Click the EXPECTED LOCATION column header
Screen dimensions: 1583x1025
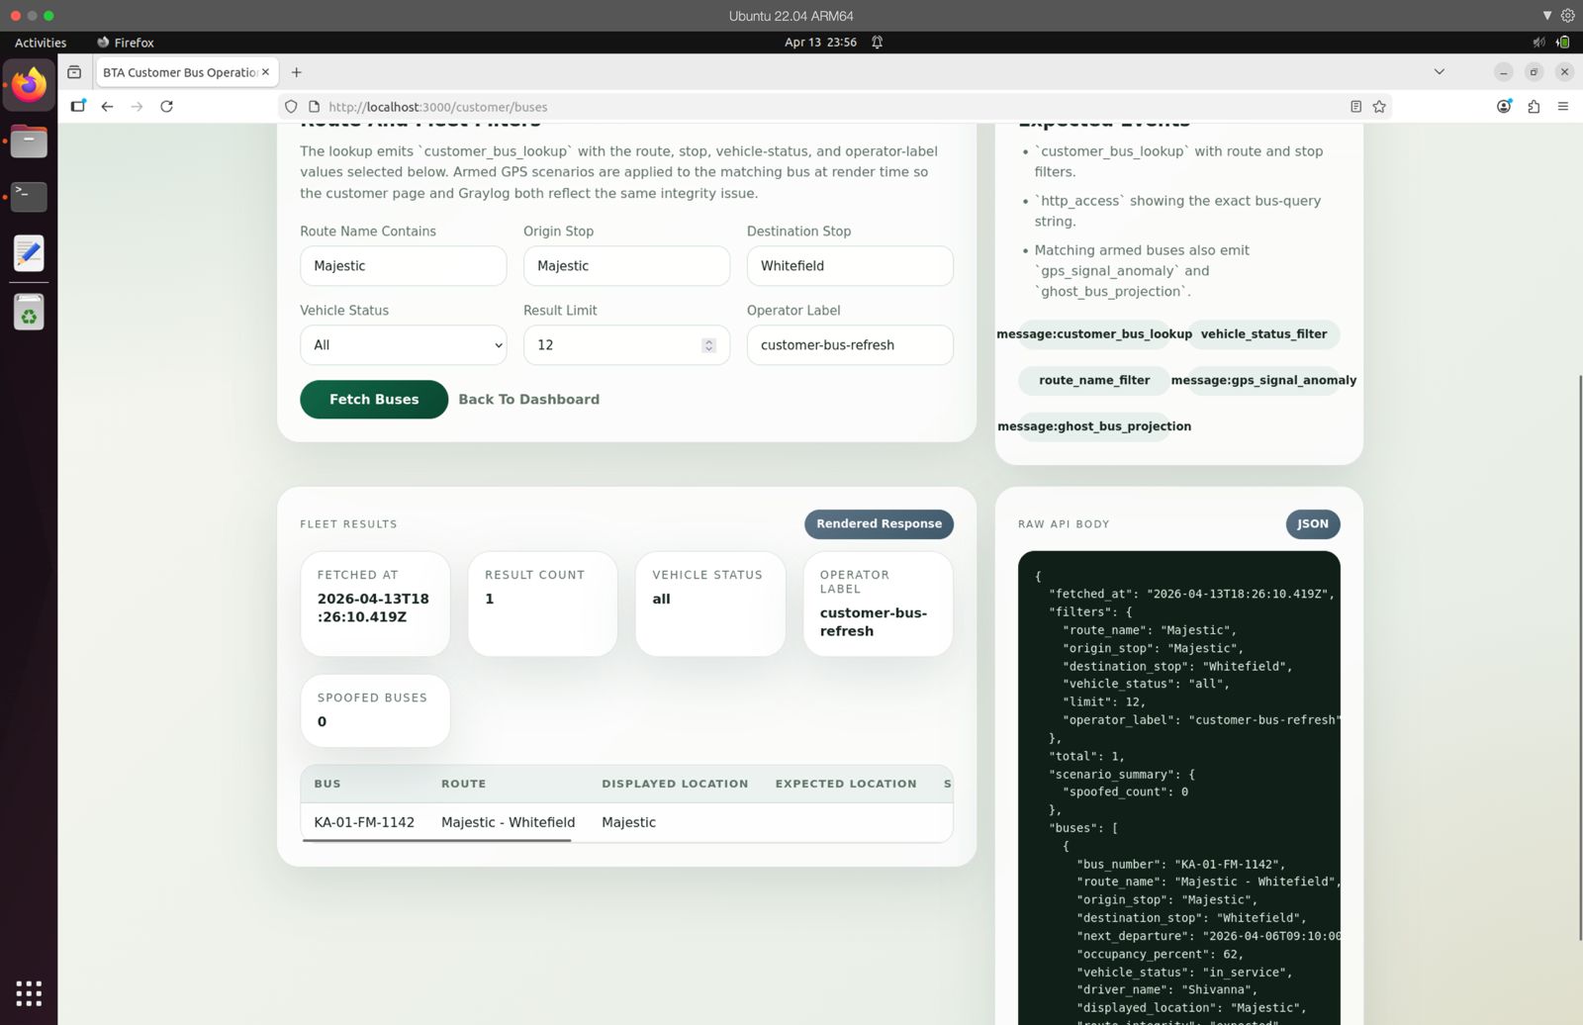tap(846, 784)
